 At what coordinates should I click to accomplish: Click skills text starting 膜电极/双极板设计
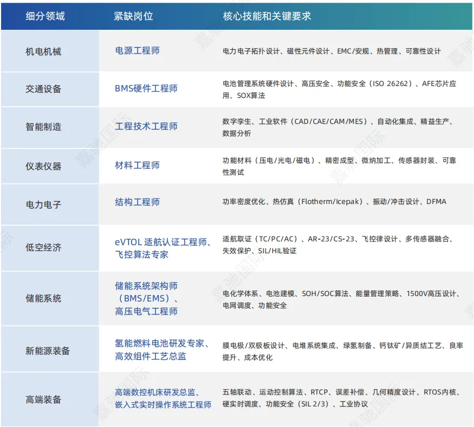(343, 351)
